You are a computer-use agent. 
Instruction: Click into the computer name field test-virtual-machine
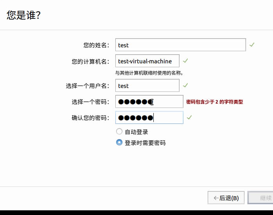147,61
